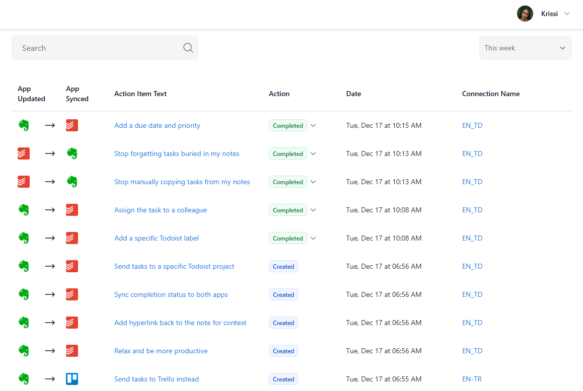Click Evernote icon in 'Add hyperlink back' row

24,323
